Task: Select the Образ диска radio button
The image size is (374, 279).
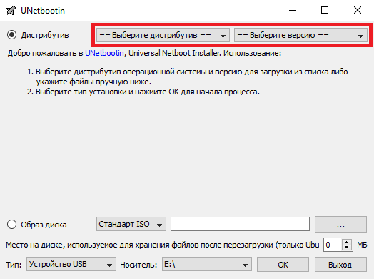Action: 11,225
